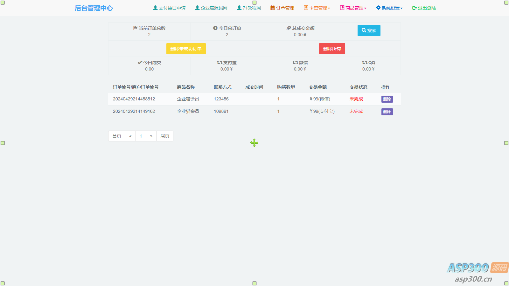
Task: Delete order 20240429214458512
Action: pos(387,99)
